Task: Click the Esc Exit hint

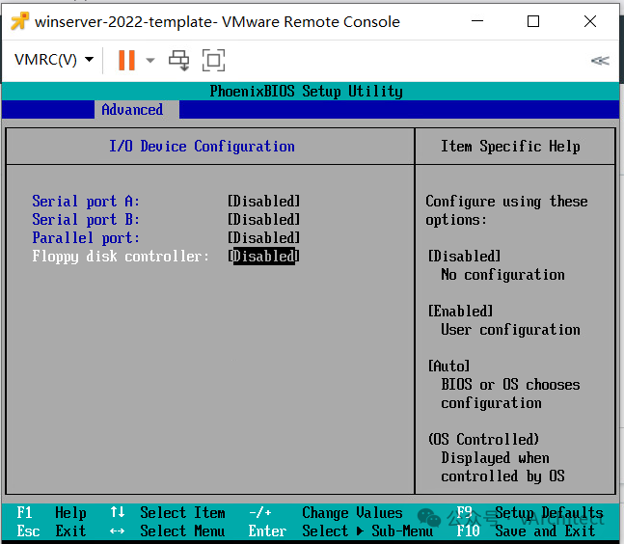Action: [51, 530]
